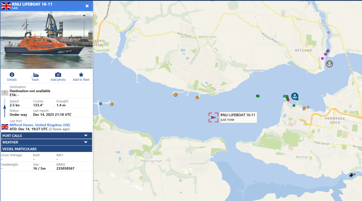Close the vessel info panel
Screen dimensions: 362x201
[x=87, y=6]
